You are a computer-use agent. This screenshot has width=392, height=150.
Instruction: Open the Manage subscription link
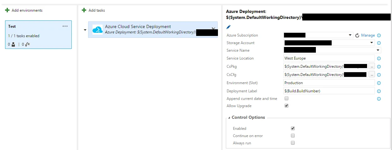[368, 35]
